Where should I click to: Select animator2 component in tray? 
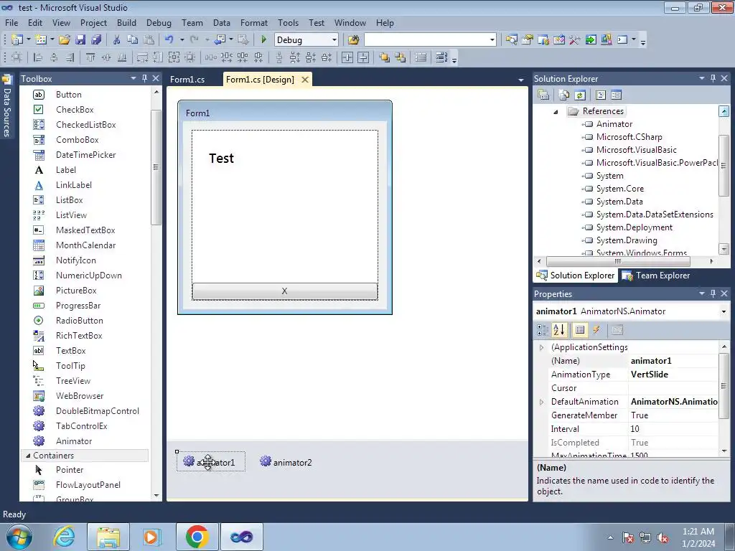[x=286, y=462]
